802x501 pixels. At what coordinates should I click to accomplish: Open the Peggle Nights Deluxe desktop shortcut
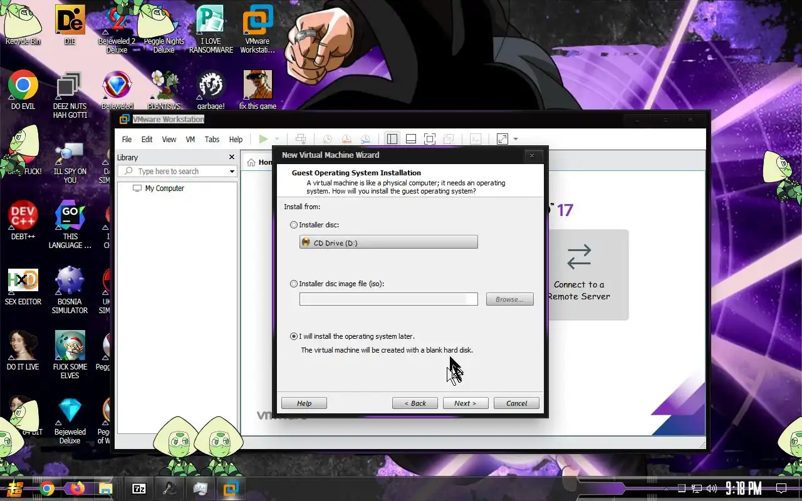(164, 29)
